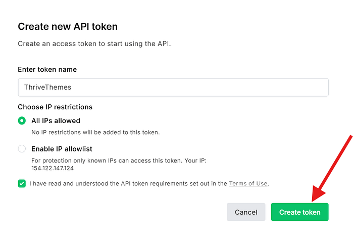This screenshot has height=240, width=353.
Task: Click the token name input field
Action: (x=173, y=87)
